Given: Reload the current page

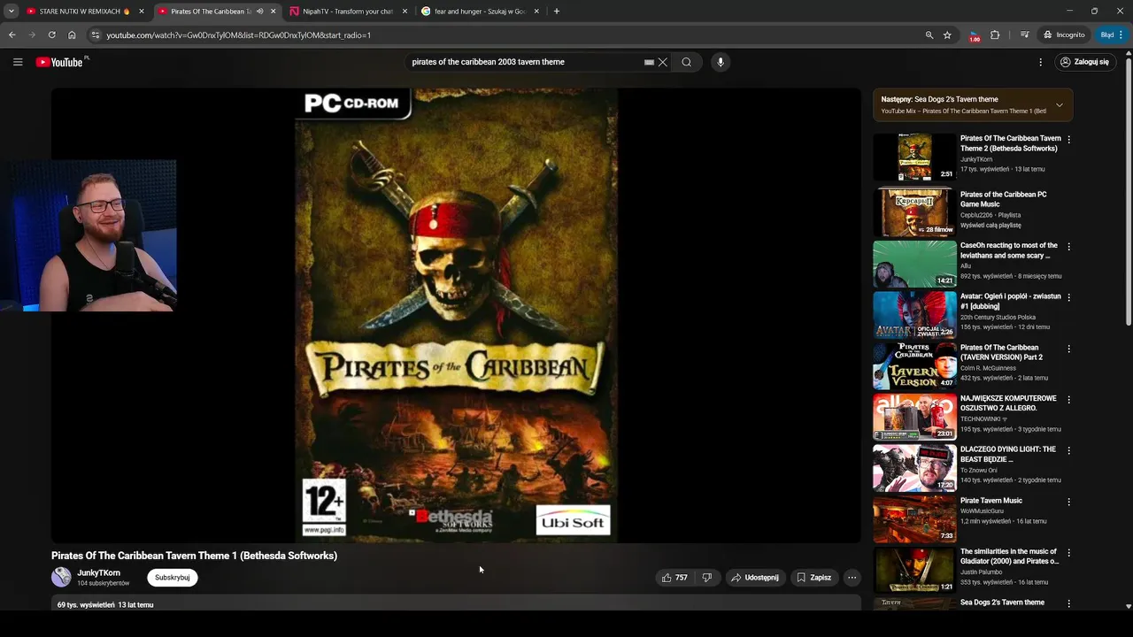Looking at the screenshot, I should pos(51,35).
